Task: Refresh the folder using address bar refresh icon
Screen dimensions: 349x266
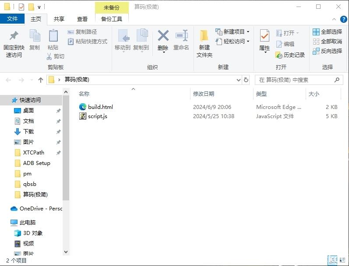Action: (246, 80)
